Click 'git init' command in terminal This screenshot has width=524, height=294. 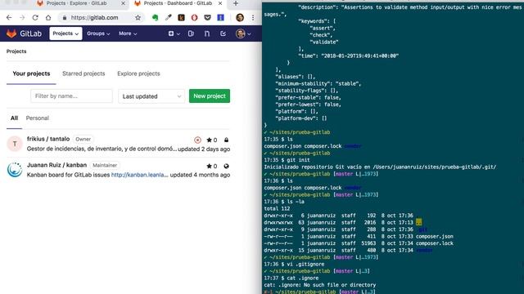point(298,160)
